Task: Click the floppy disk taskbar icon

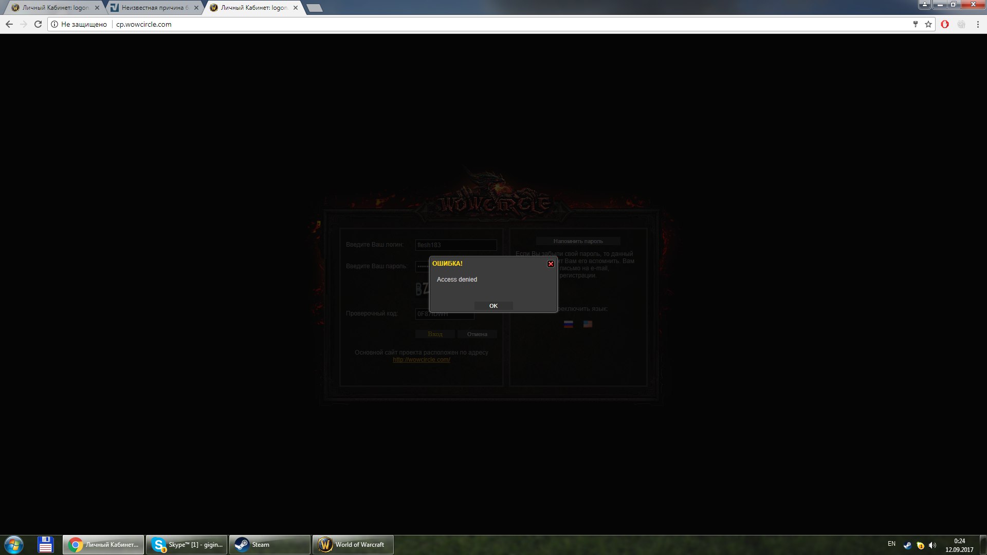Action: coord(46,544)
